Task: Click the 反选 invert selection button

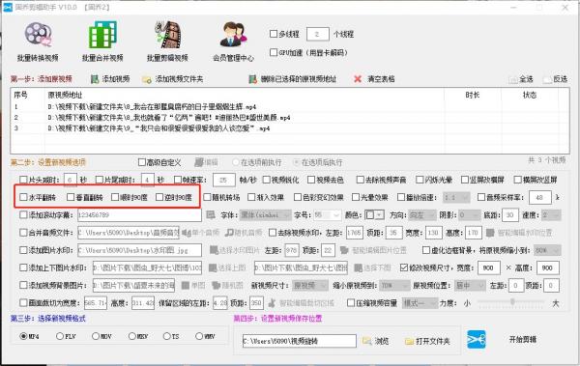Action: point(555,79)
